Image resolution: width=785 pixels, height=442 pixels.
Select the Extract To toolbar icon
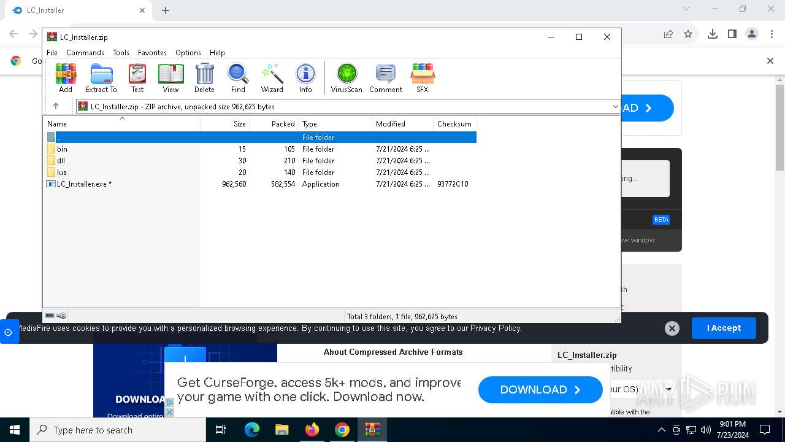[x=101, y=78]
